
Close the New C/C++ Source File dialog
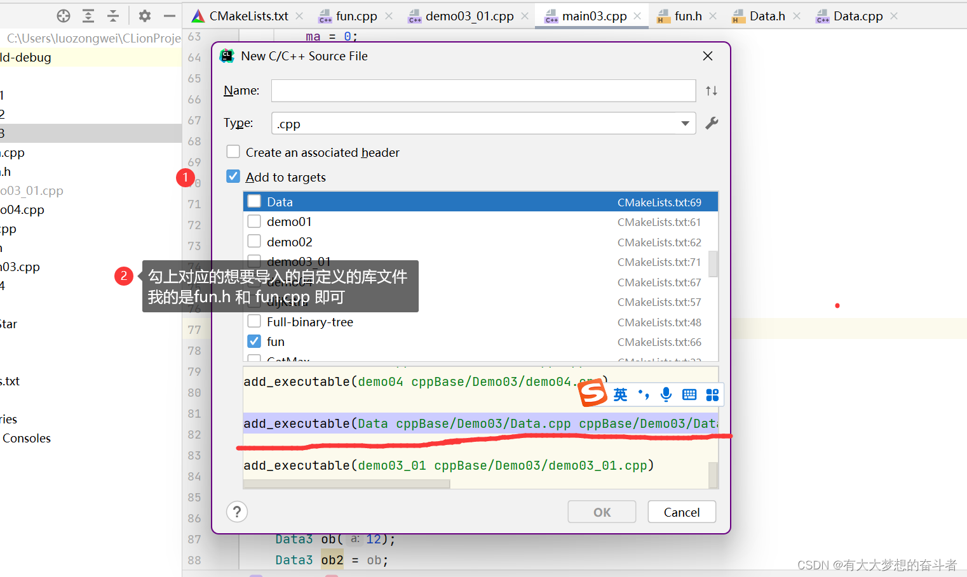[x=708, y=56]
